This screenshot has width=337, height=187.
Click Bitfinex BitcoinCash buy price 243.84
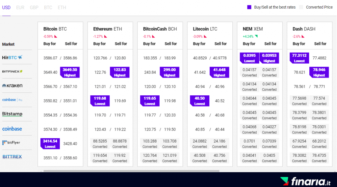[150, 72]
